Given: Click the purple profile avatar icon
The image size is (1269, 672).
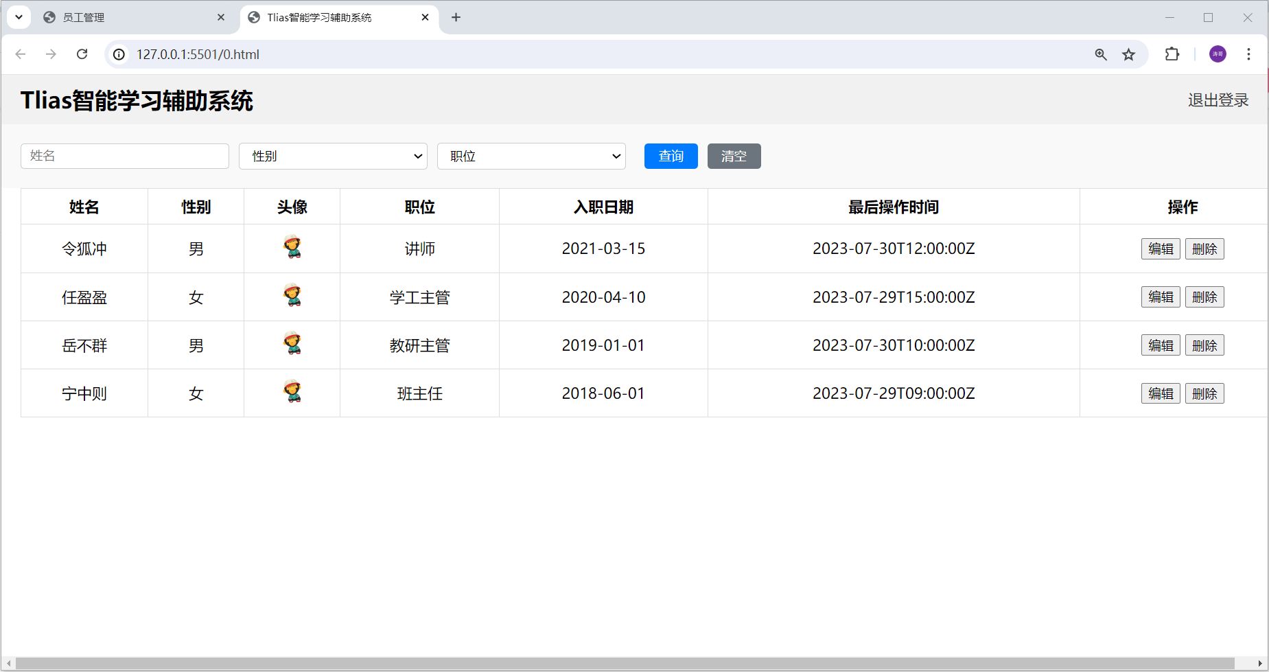Looking at the screenshot, I should (x=1218, y=54).
